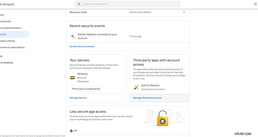Click Manage third-party access link
The width and height of the screenshot is (258, 137).
point(147,98)
